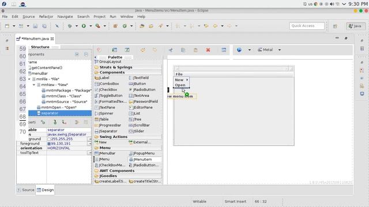Open the Debug button dropdown arrow

tap(77, 26)
